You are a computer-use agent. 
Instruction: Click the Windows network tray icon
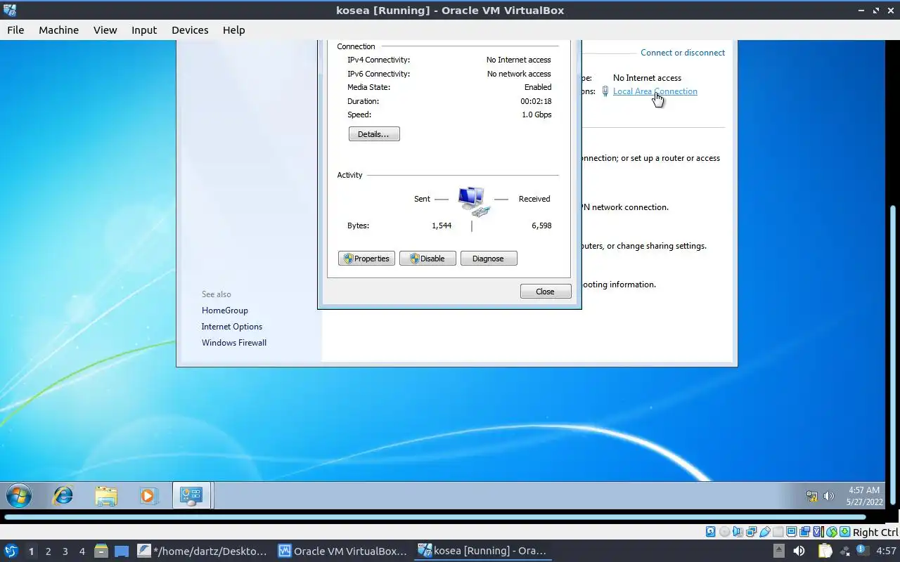click(812, 496)
